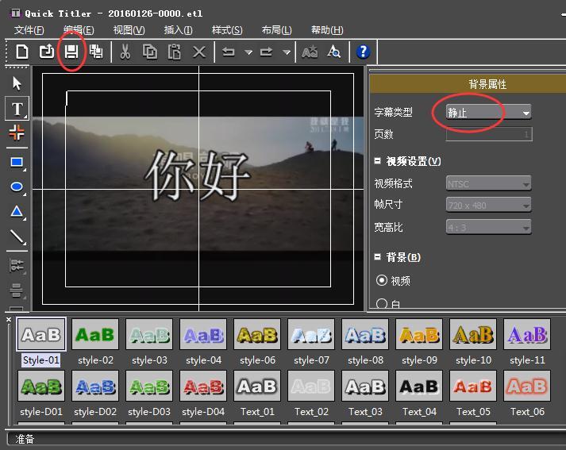Redo the last undone action

[266, 52]
